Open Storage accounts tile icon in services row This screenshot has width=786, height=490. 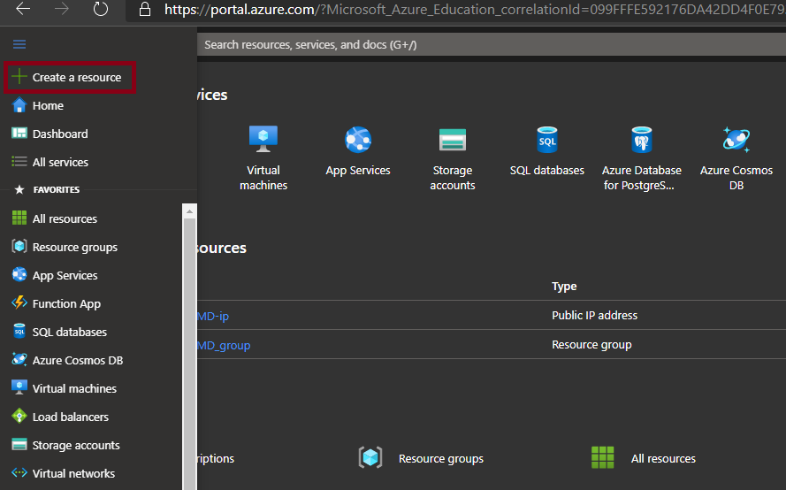[453, 140]
